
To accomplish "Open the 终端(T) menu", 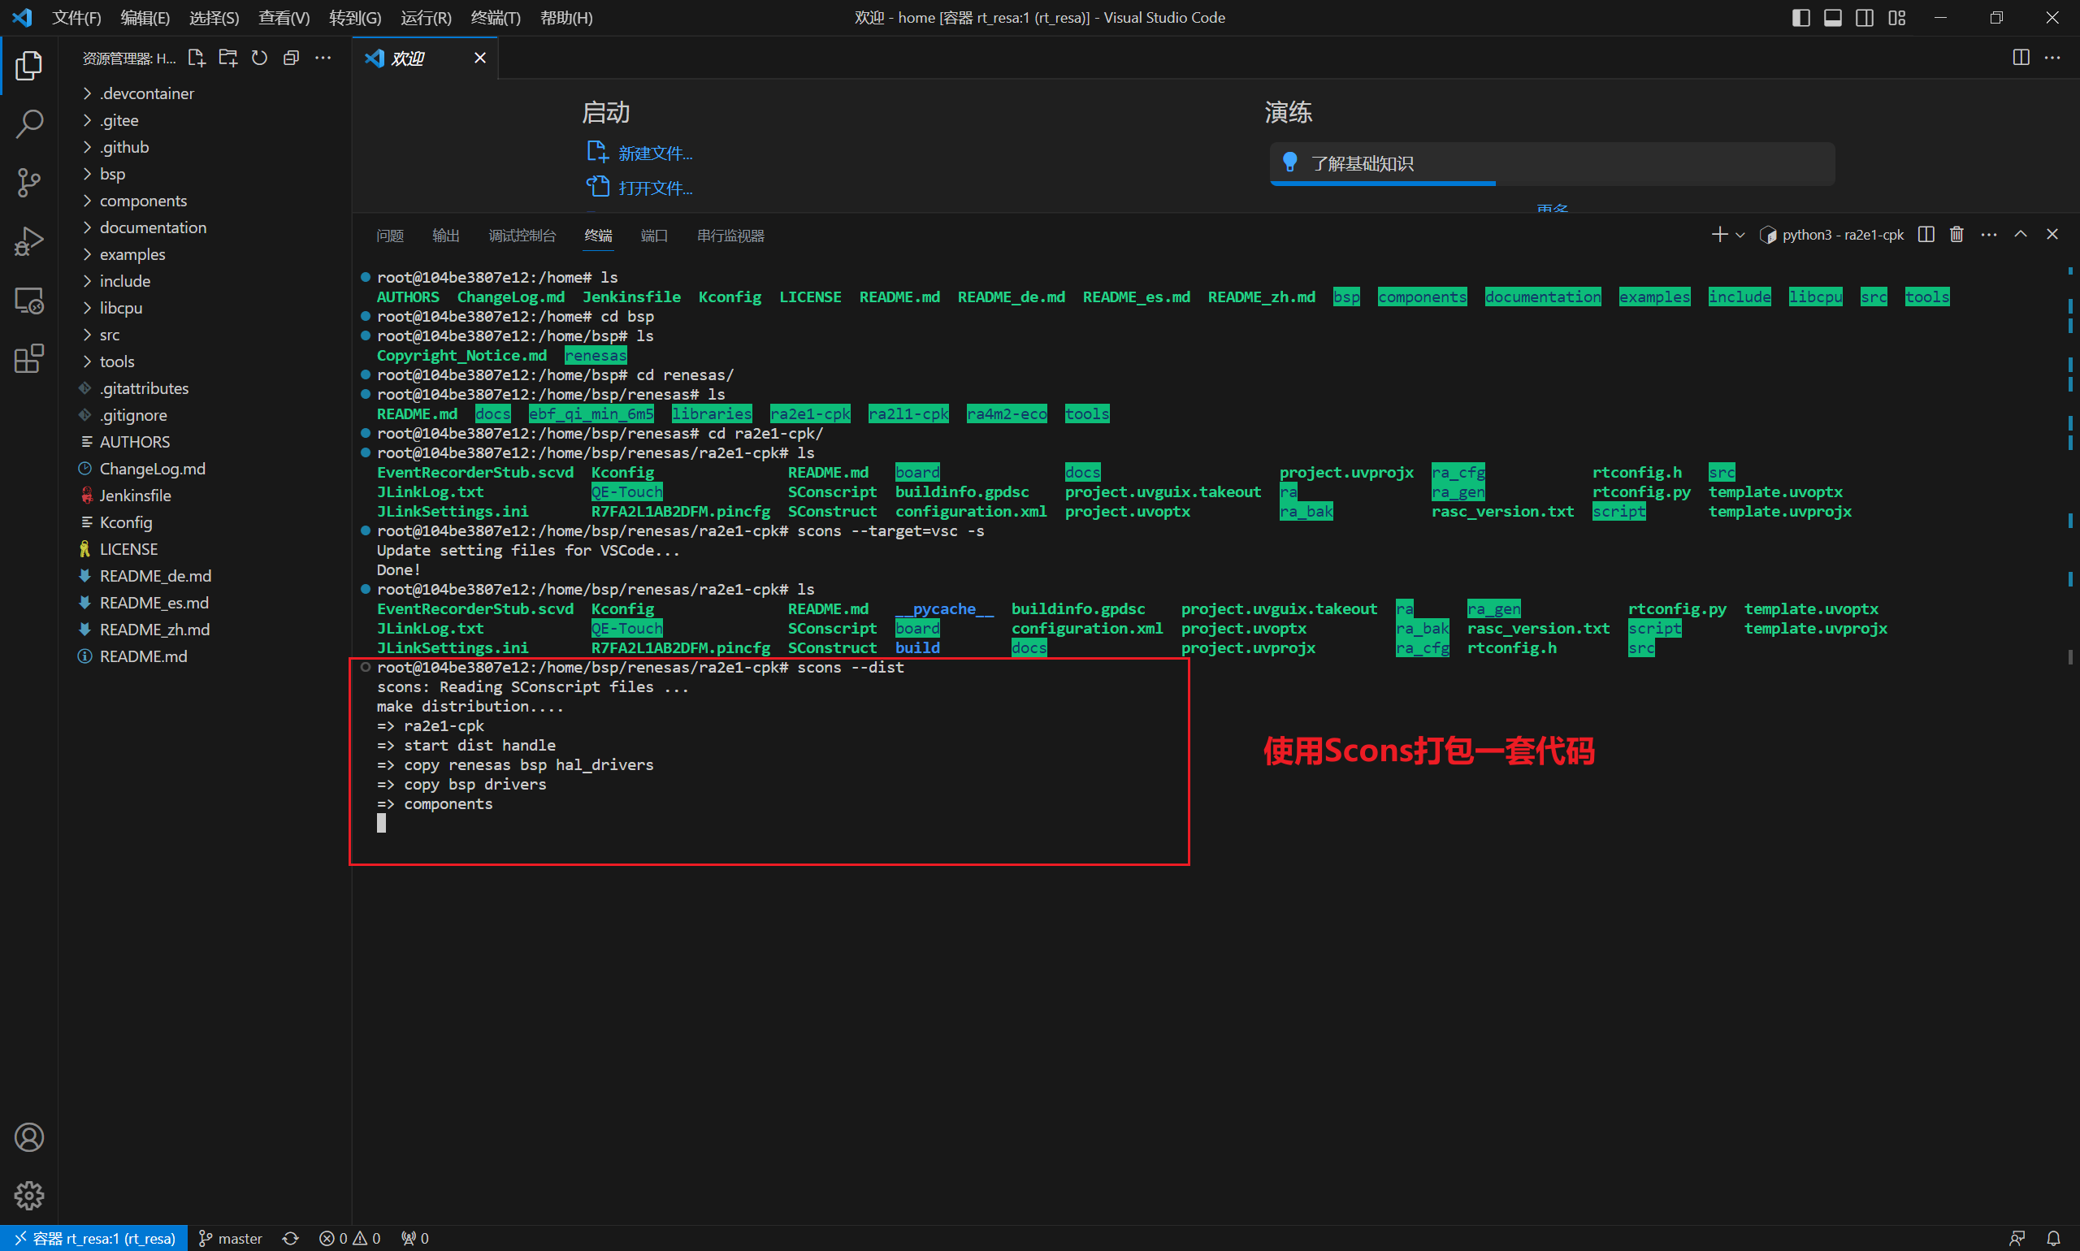I will pos(496,18).
